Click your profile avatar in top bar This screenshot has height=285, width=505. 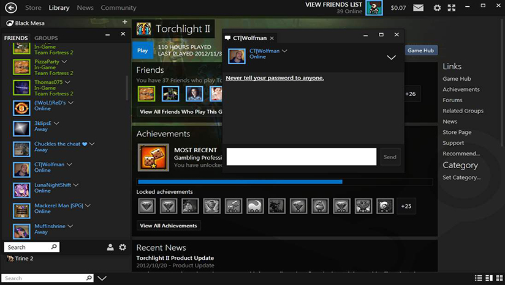[x=374, y=8]
